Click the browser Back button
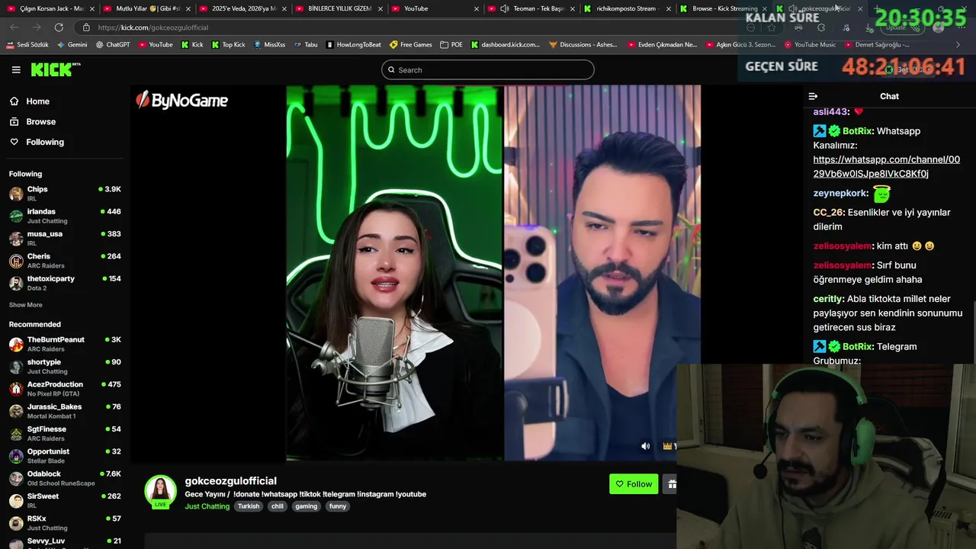976x549 pixels. (14, 27)
